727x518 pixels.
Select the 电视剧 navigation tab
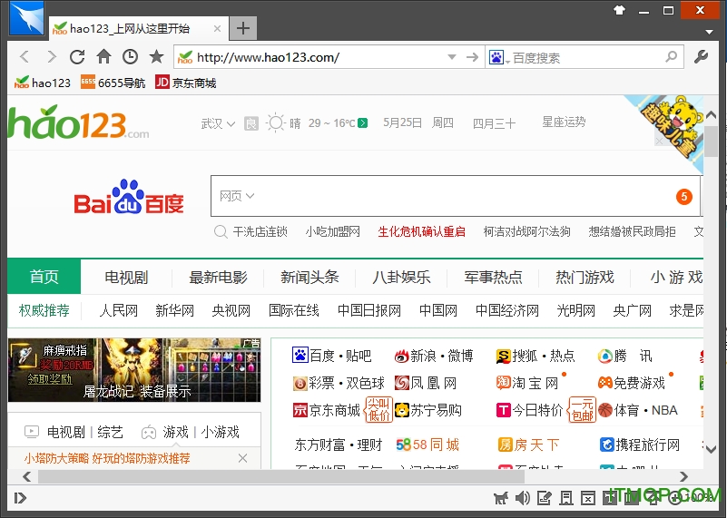[x=126, y=277]
